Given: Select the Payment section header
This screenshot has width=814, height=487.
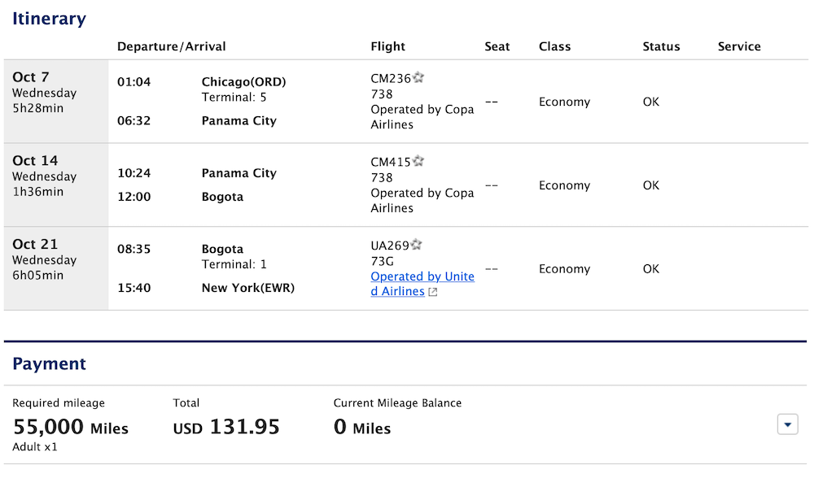Looking at the screenshot, I should (49, 363).
